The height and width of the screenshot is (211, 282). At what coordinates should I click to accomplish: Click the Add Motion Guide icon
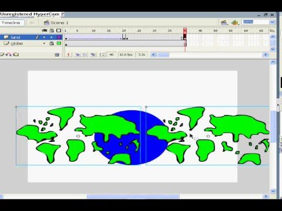click(x=8, y=55)
